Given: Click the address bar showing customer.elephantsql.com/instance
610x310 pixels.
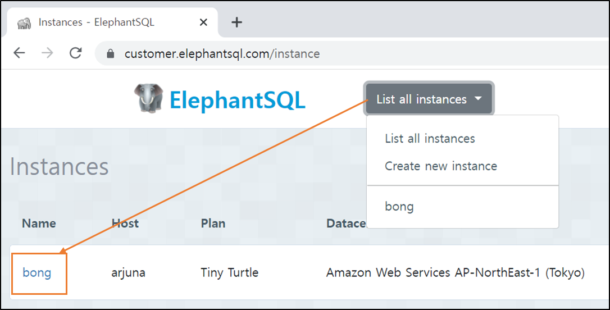Looking at the screenshot, I should coord(350,53).
